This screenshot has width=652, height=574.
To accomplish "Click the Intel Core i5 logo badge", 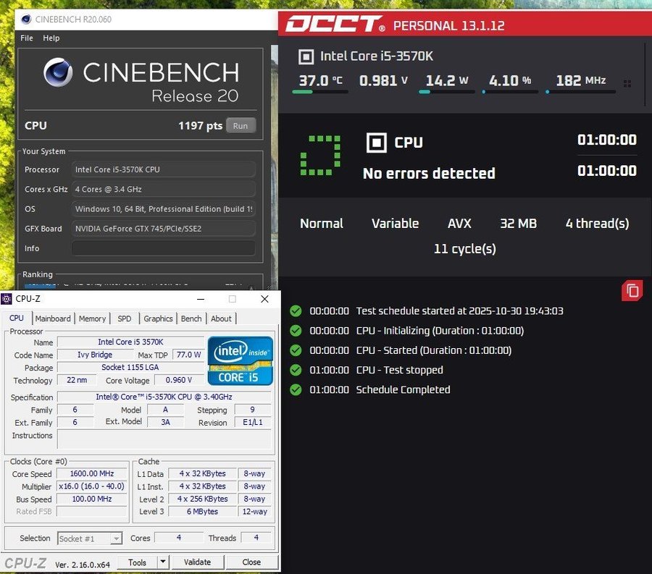I will click(x=240, y=360).
